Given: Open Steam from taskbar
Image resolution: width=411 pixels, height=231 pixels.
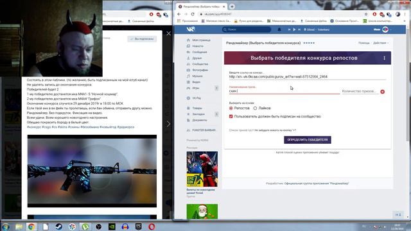Looking at the screenshot, I should click(x=58, y=227).
